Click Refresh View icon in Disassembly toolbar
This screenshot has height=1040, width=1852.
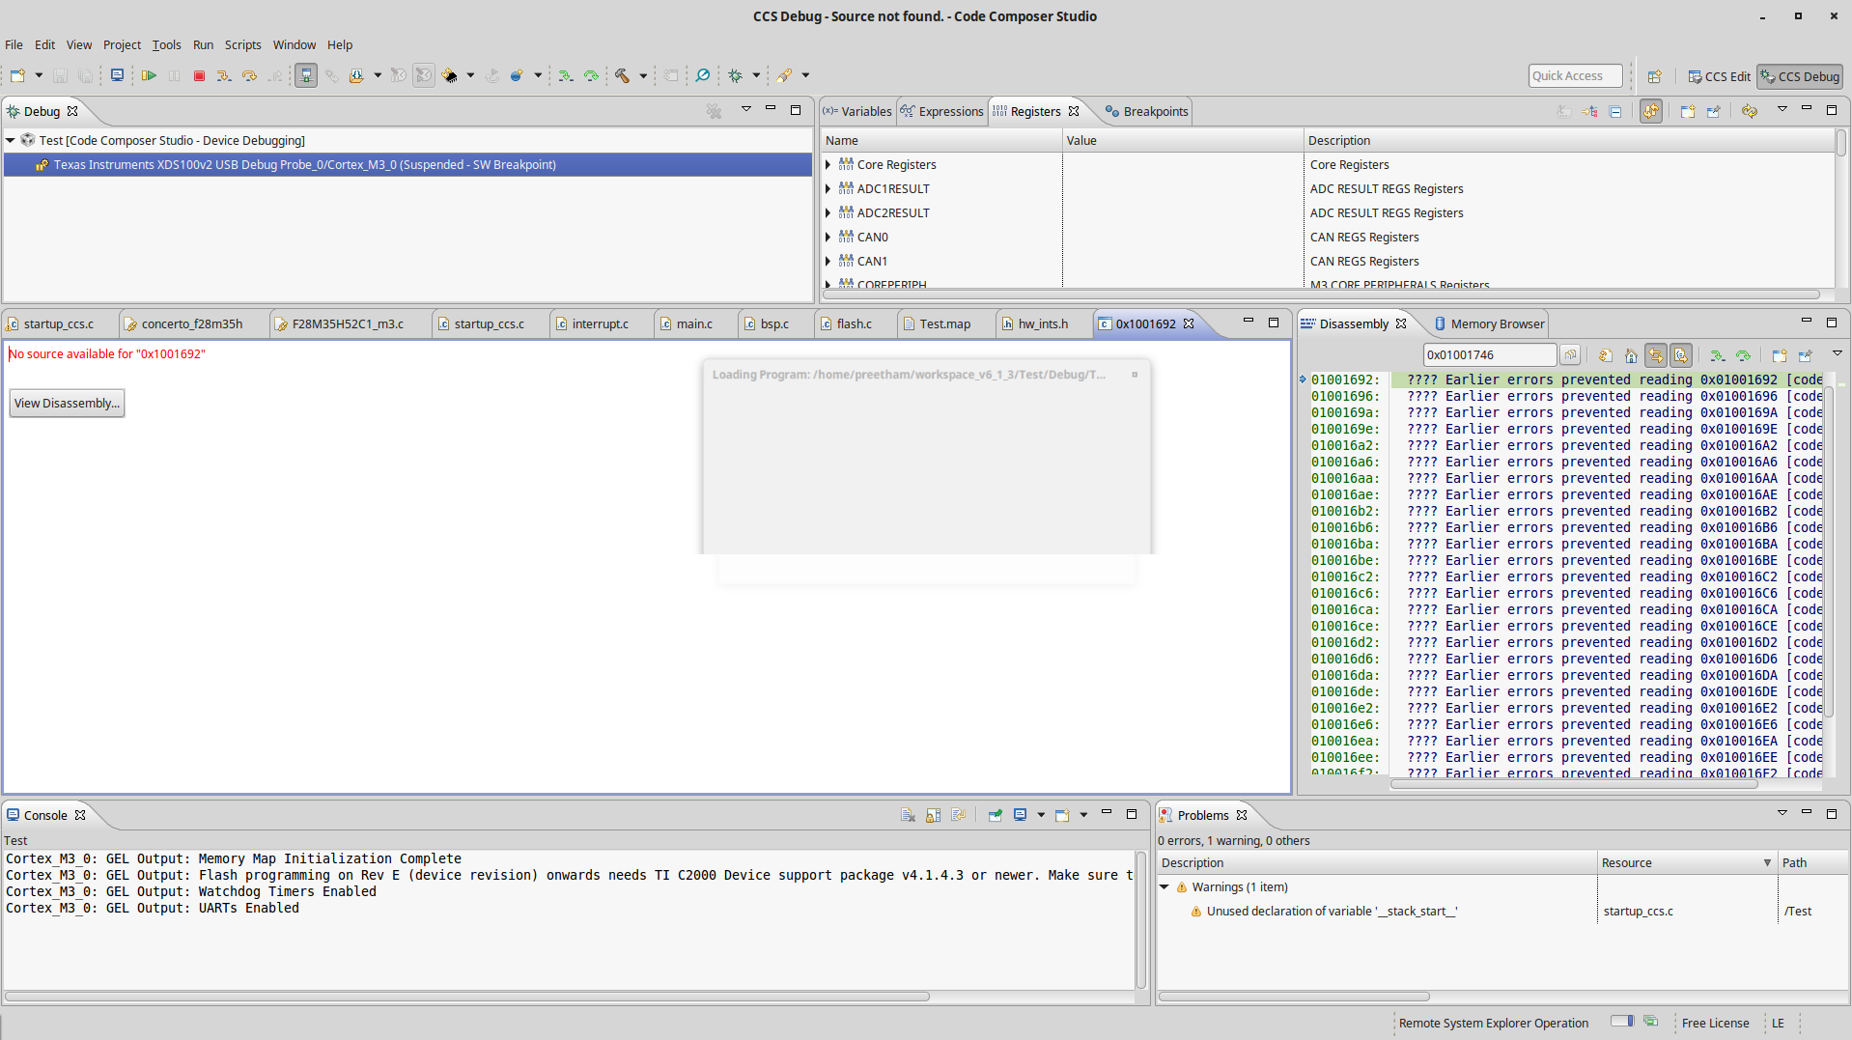(x=1605, y=355)
